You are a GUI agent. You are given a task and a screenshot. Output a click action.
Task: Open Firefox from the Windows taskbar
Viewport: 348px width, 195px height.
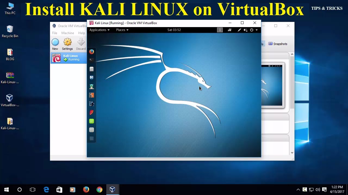86,190
